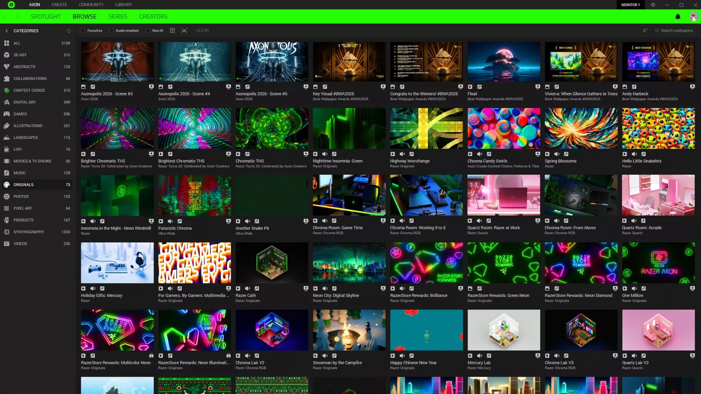The width and height of the screenshot is (701, 394).
Task: Open the Float wallpaper thumbnail
Action: click(503, 61)
